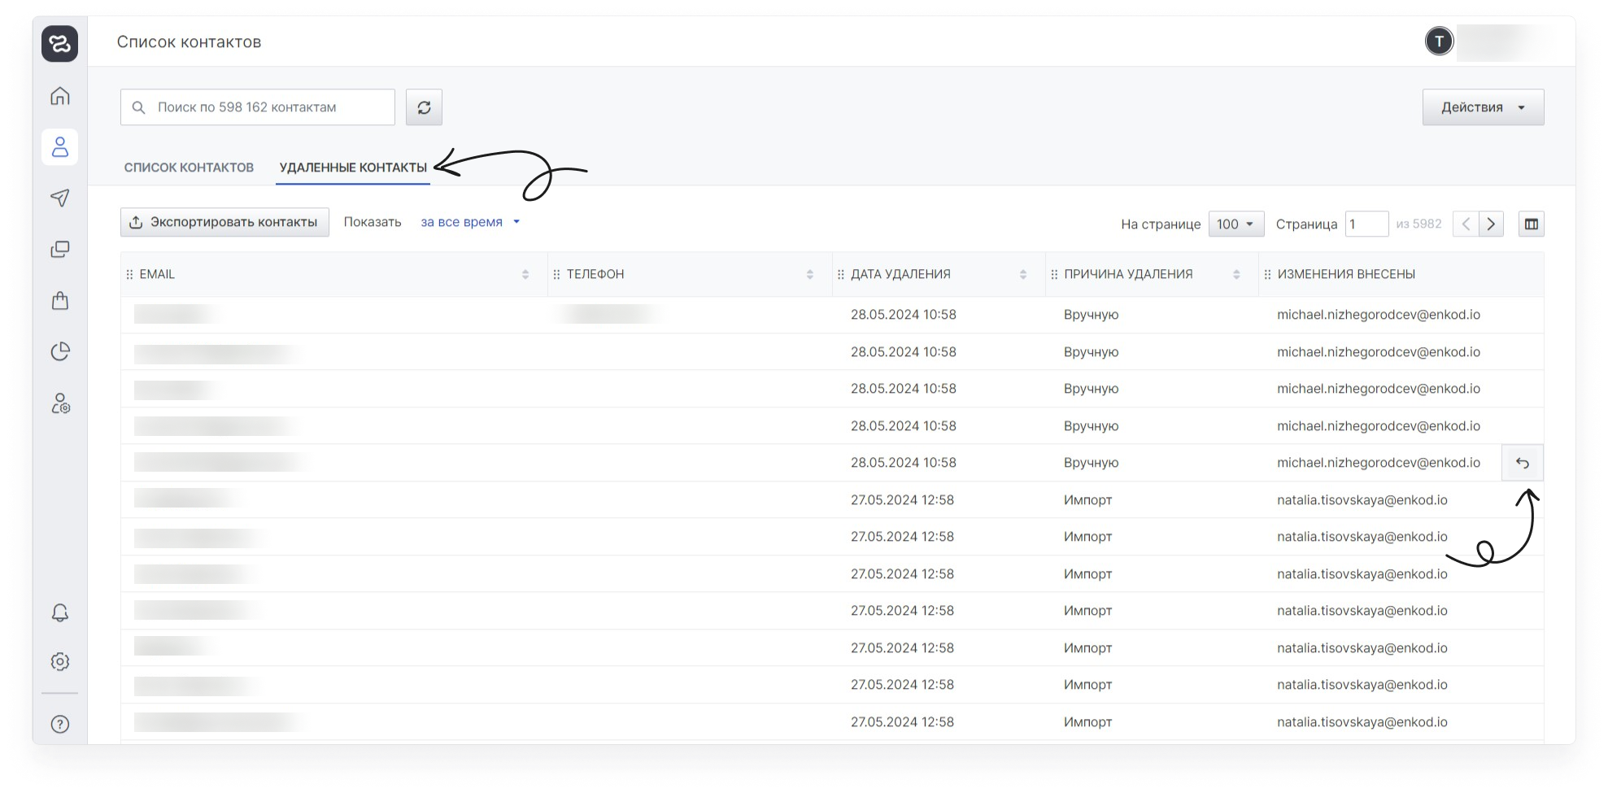This screenshot has height=793, width=1608.
Task: Click the first 27.05.2024 12:58 date cell
Action: pos(902,500)
